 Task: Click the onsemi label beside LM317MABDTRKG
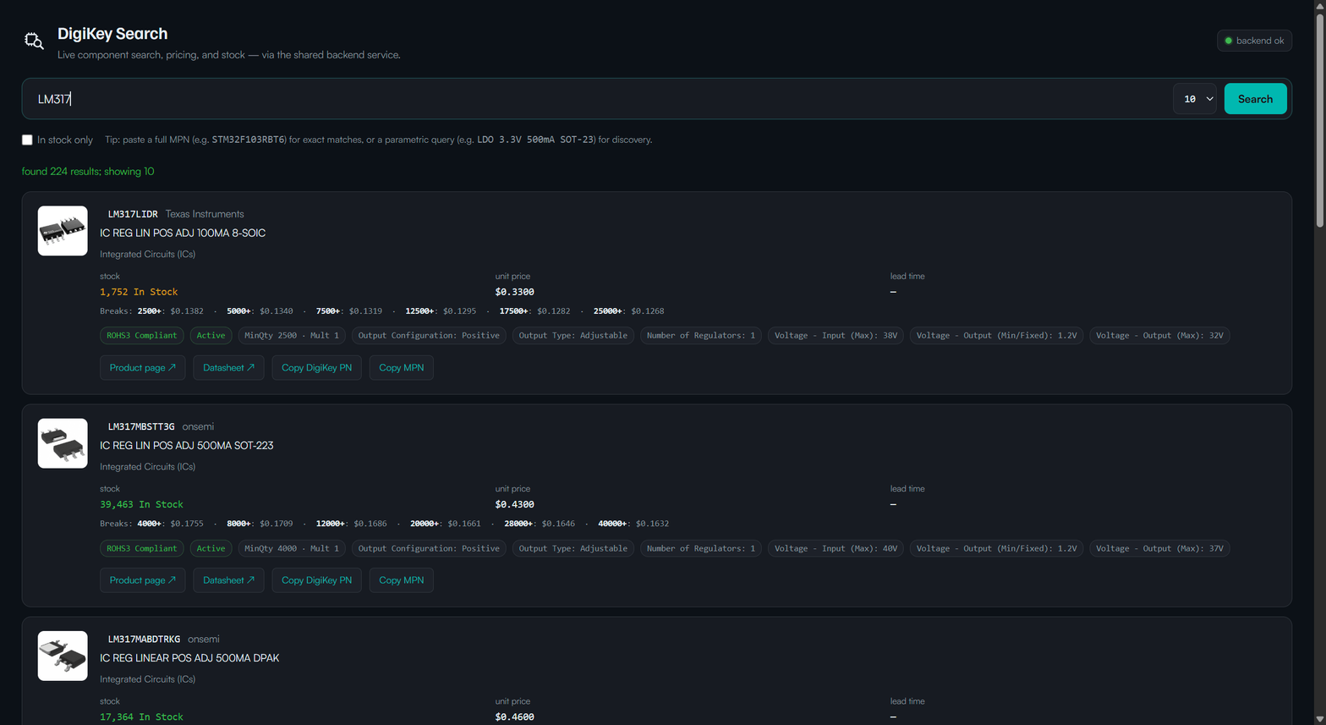pyautogui.click(x=204, y=639)
